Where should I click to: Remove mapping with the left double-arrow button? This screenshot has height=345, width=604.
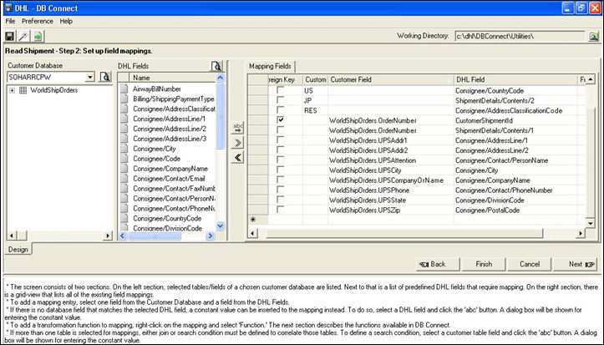pyautogui.click(x=238, y=157)
